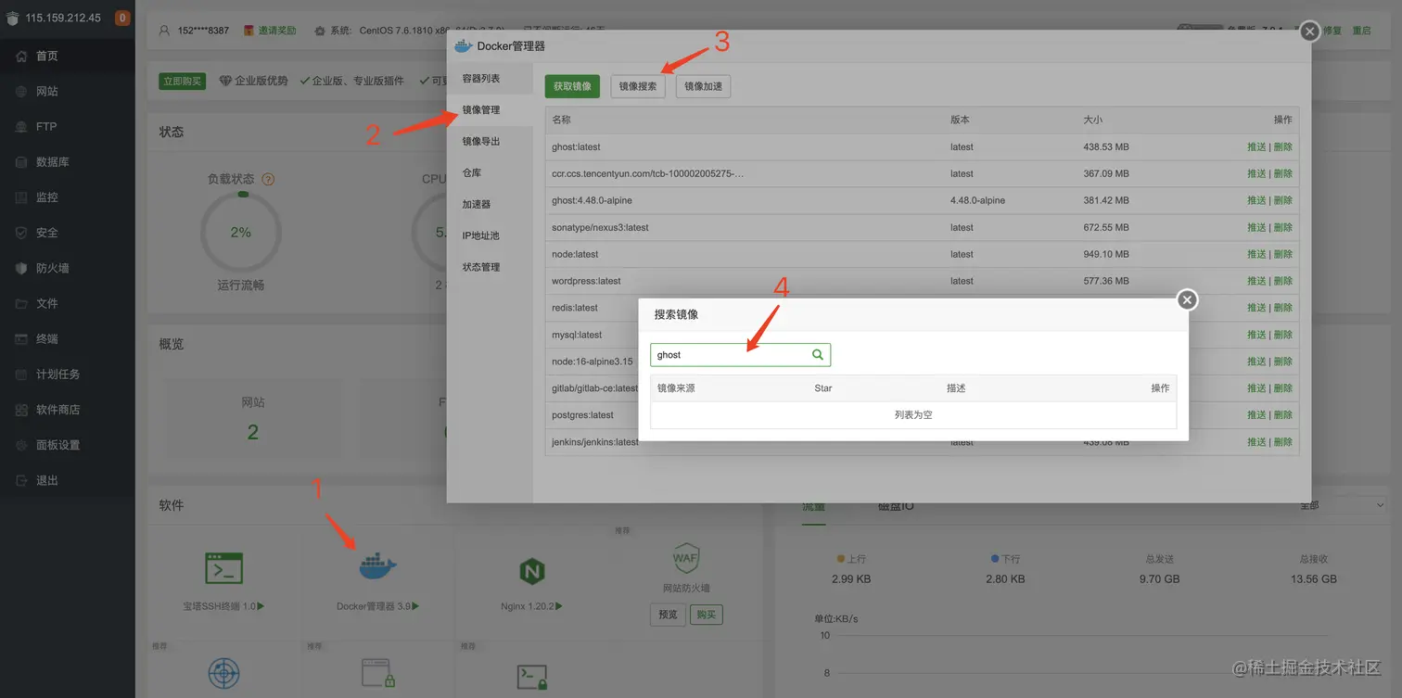
Task: Click 删除 for wordpress:latest image
Action: tap(1283, 281)
